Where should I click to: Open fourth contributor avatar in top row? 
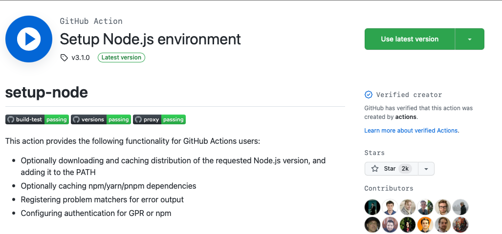pos(425,207)
